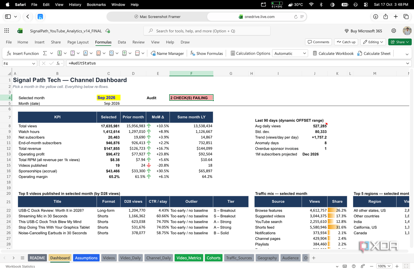The height and width of the screenshot is (269, 414).
Task: Open the settings gear in Excel header
Action: click(x=394, y=31)
